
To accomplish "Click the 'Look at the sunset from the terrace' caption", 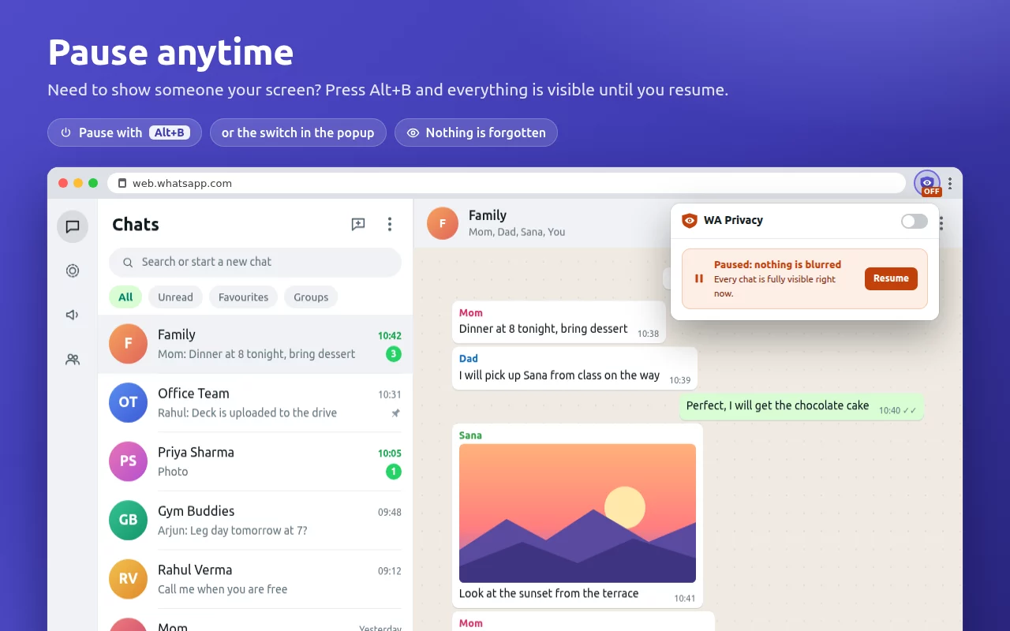I will (549, 593).
